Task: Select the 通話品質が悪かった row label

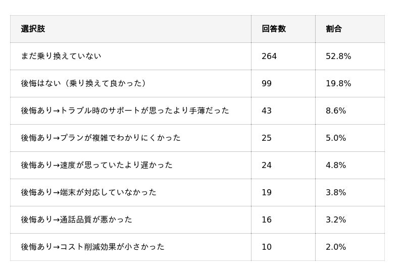Action: tap(76, 220)
